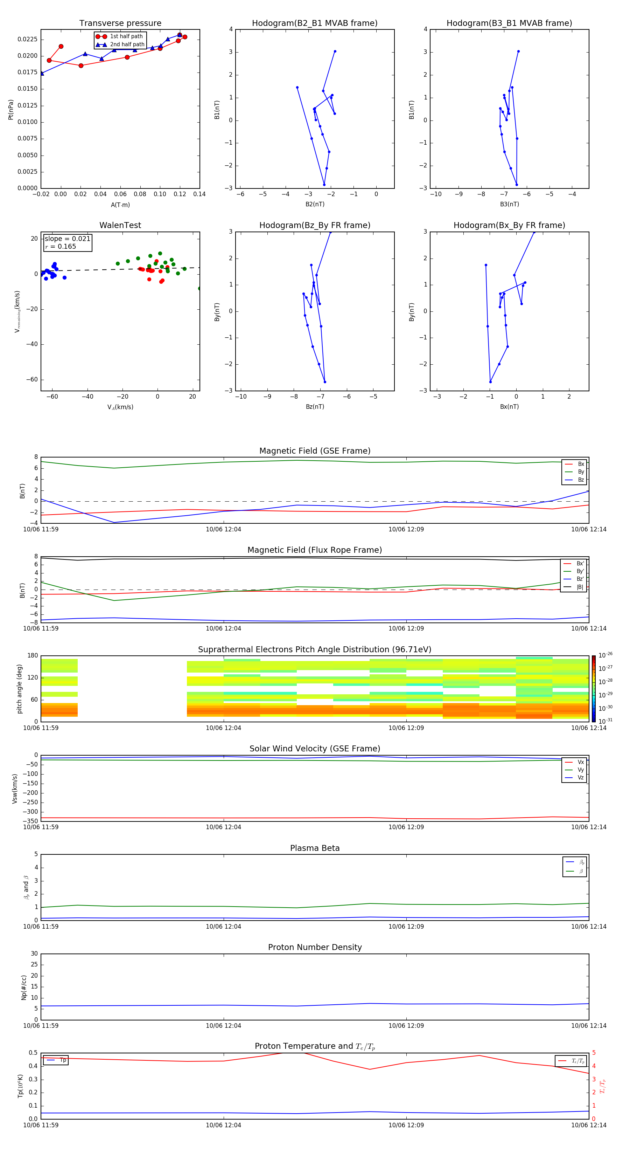The image size is (630, 1156).
Task: Click the "Hodogram(Bz_By FR frame)" title
Action: tap(315, 225)
